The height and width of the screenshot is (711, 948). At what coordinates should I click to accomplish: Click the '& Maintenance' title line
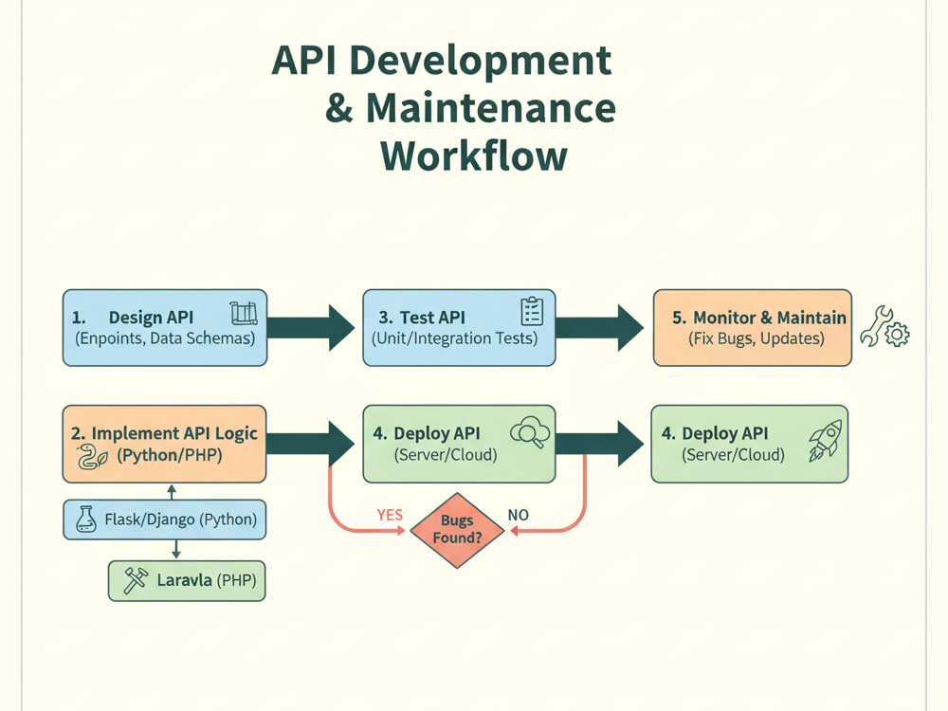pos(470,108)
